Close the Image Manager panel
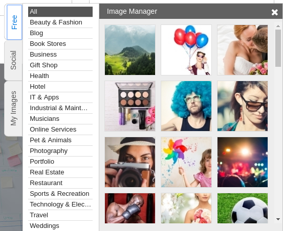This screenshot has height=231, width=283. [x=274, y=12]
